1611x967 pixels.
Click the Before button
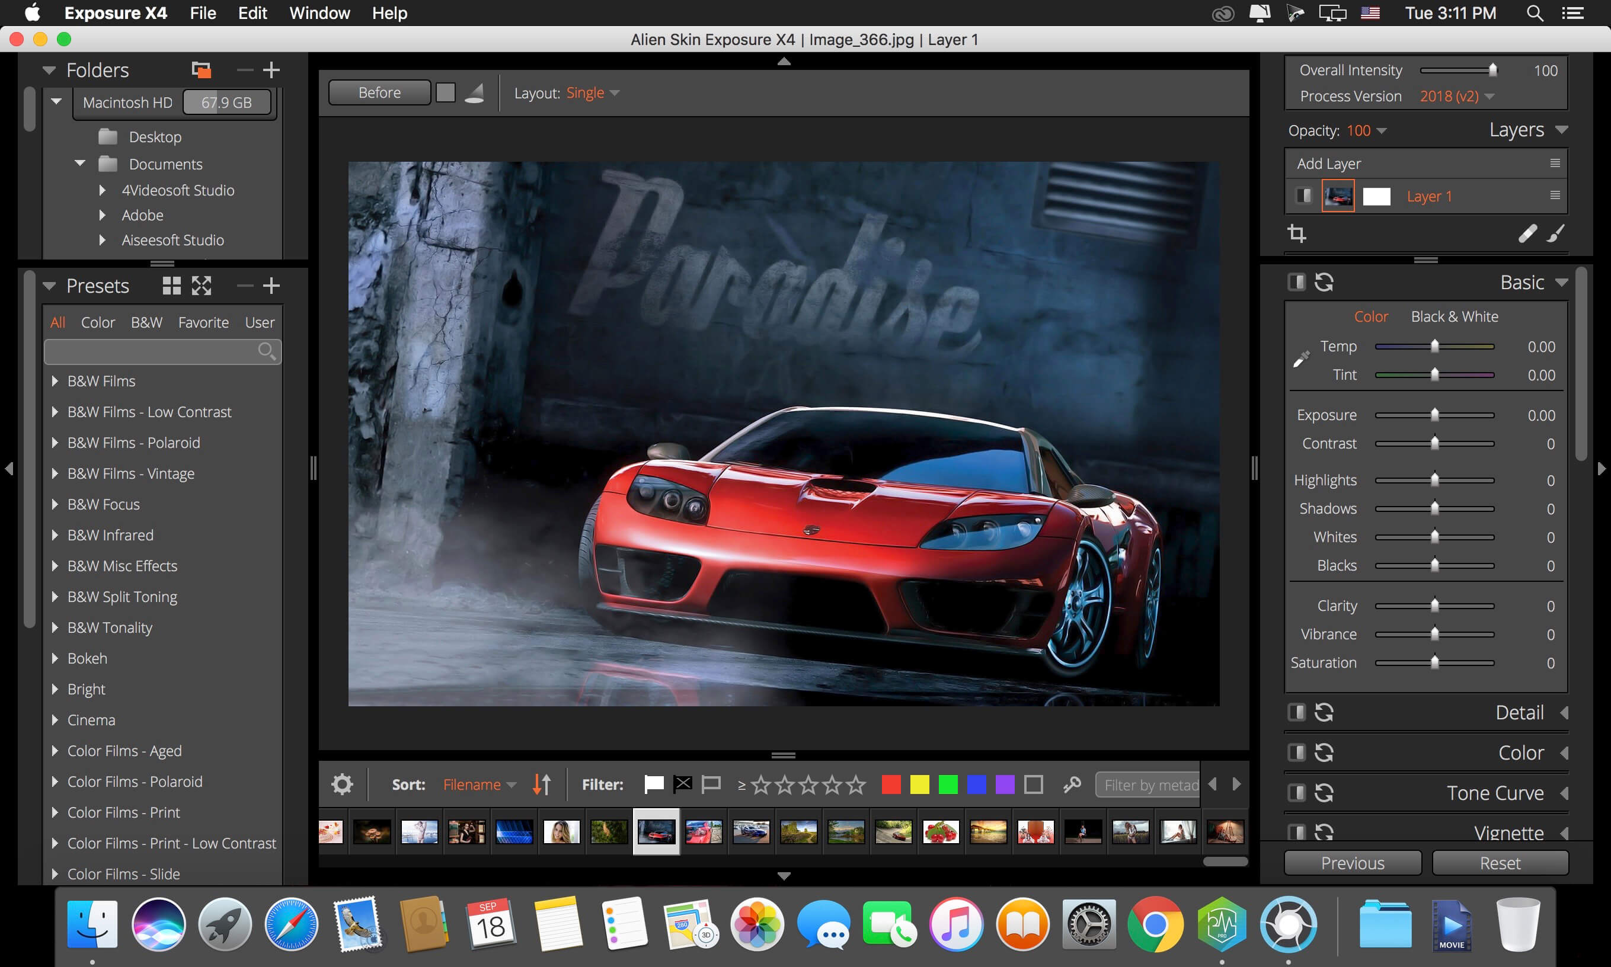point(379,92)
